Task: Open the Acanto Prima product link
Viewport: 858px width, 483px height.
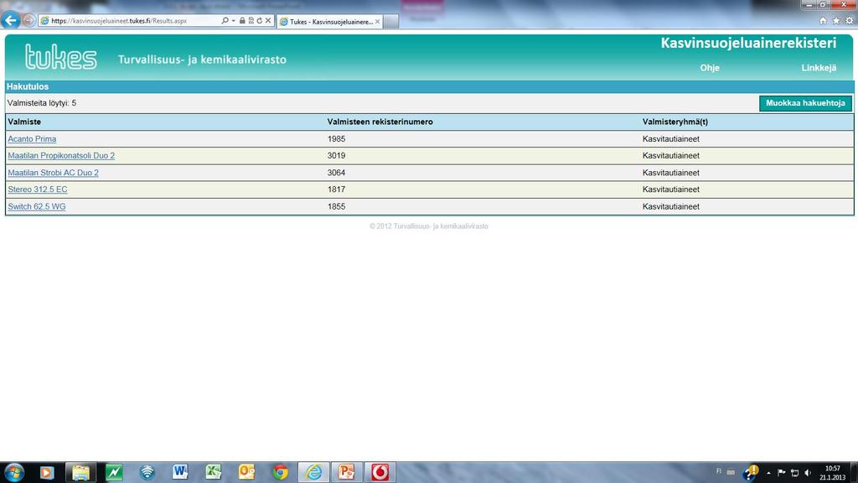Action: 32,139
